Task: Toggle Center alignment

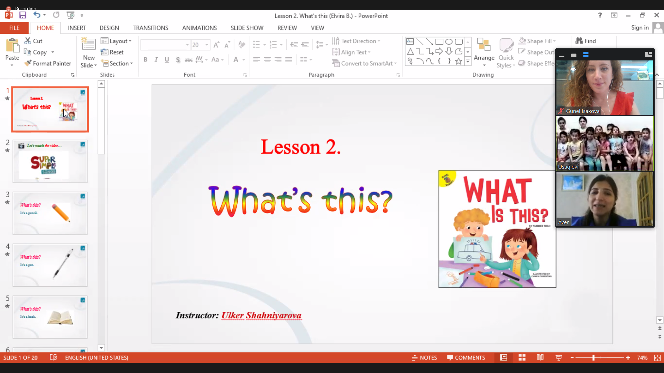Action: [267, 60]
